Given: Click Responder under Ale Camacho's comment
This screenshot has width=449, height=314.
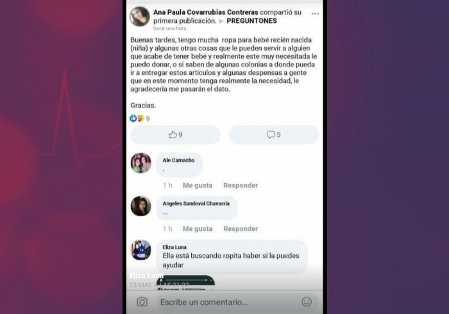Looking at the screenshot, I should tap(241, 185).
